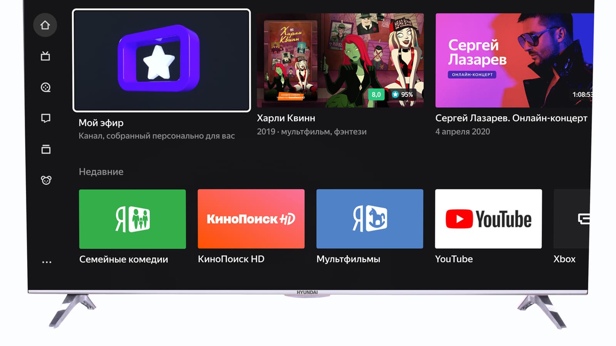Launch the КиноПоиск HD app tile

point(251,219)
